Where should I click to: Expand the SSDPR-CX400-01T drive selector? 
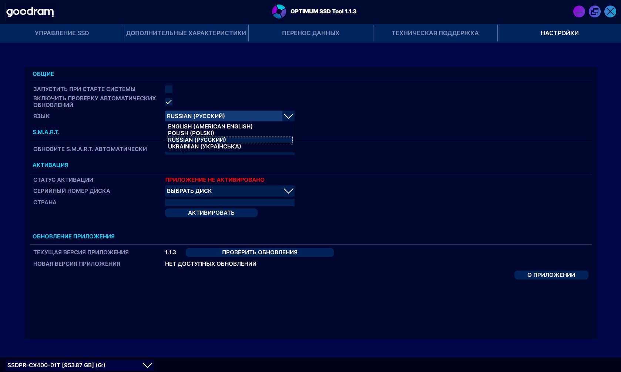[80, 365]
